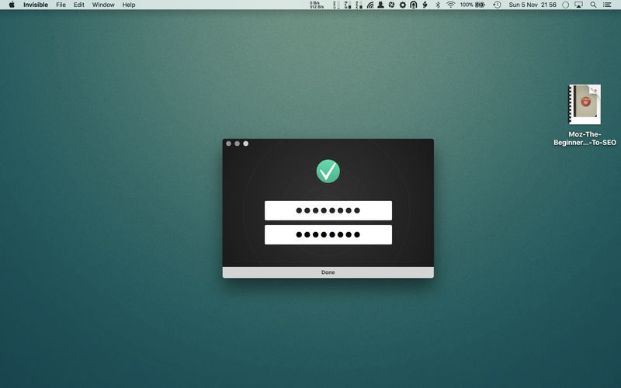Click the Bluetooth menu bar icon
Viewport: 621px width, 388px height.
click(437, 5)
